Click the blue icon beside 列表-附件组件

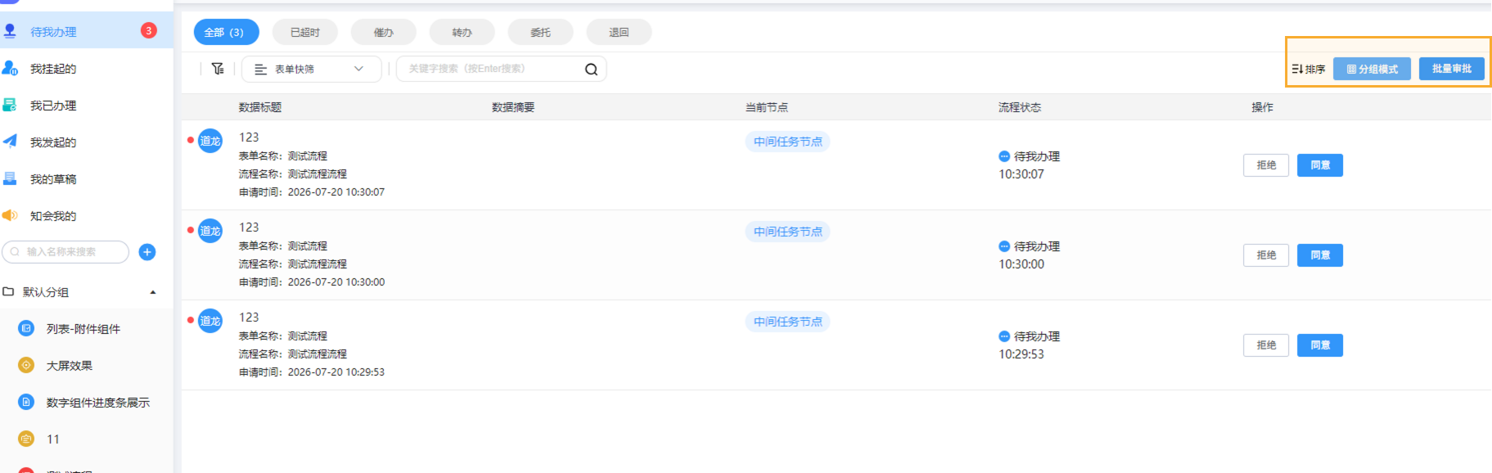tap(26, 328)
